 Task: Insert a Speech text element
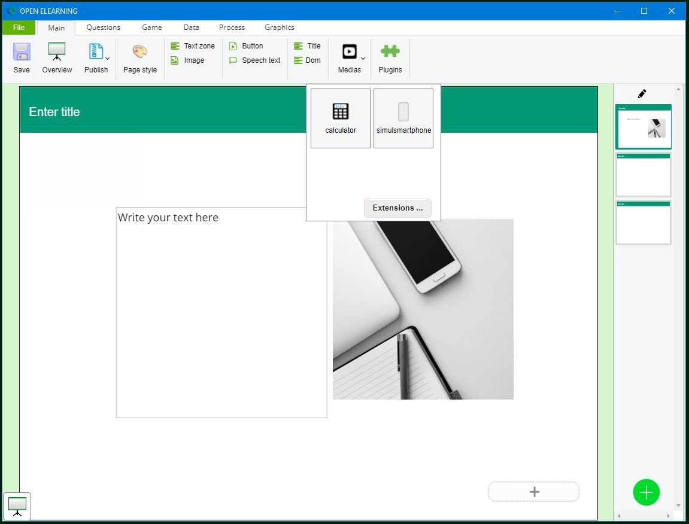point(255,60)
